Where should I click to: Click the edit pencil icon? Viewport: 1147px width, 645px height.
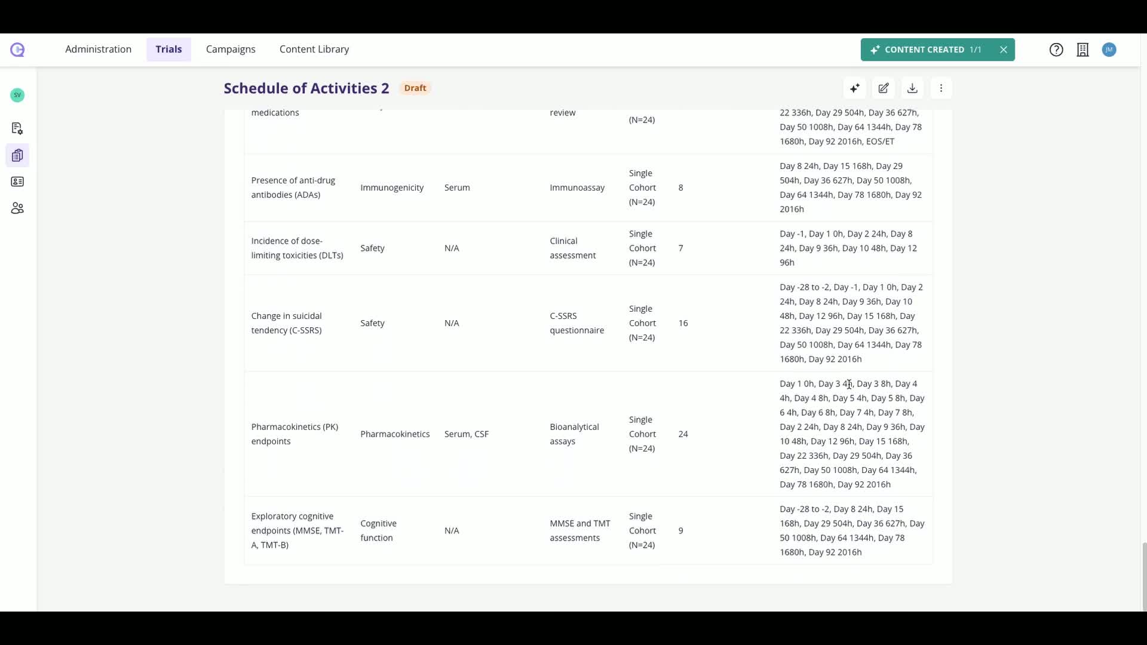point(884,88)
